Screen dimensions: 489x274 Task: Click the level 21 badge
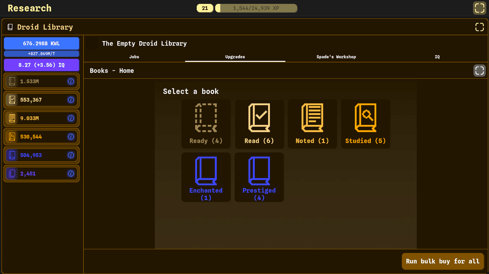click(205, 8)
